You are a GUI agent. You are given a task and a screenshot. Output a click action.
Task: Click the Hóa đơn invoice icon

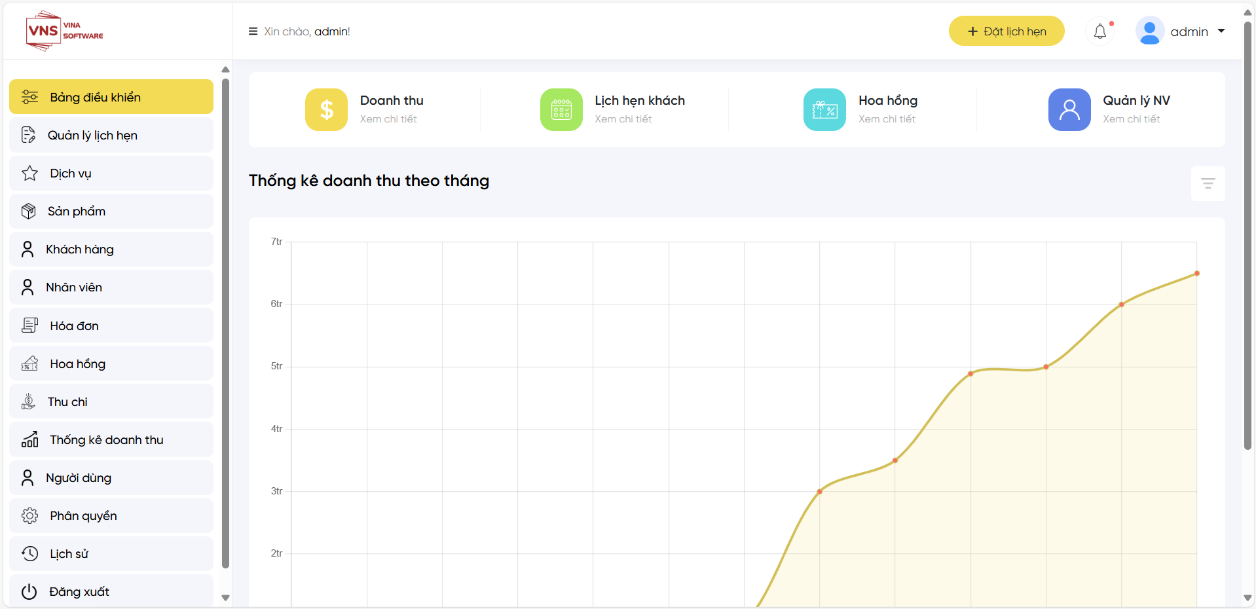pyautogui.click(x=29, y=325)
